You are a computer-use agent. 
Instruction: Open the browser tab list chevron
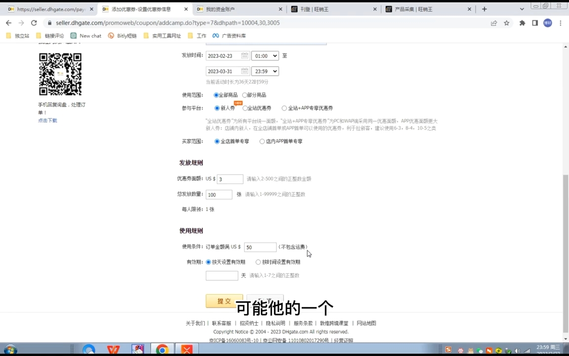click(522, 8)
